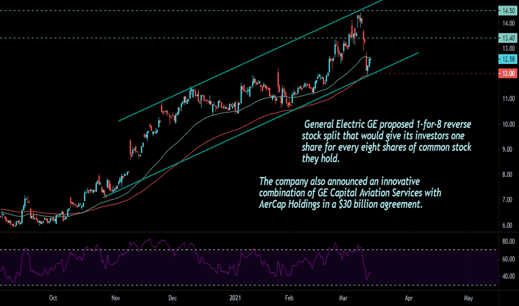Click the 12.58 current price label
Screen dimensions: 519x306
508,59
